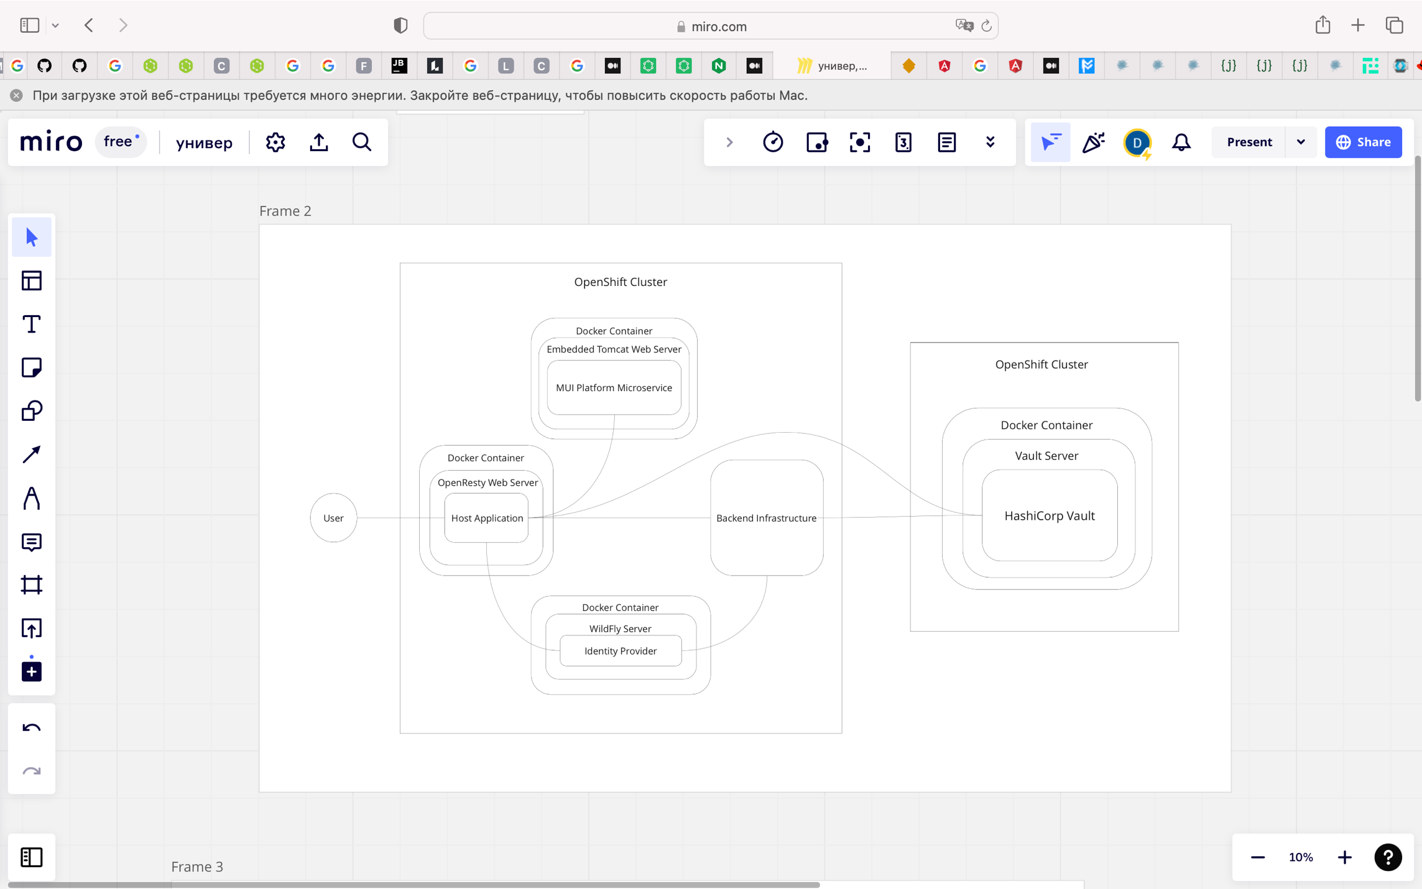Click the 10% zoom level
Screen dimensions: 1422x889
click(x=1301, y=857)
